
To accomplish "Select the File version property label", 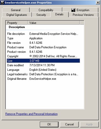I will [x=14, y=43].
